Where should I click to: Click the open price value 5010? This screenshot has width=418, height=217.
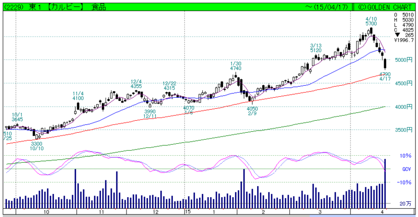click(x=408, y=15)
